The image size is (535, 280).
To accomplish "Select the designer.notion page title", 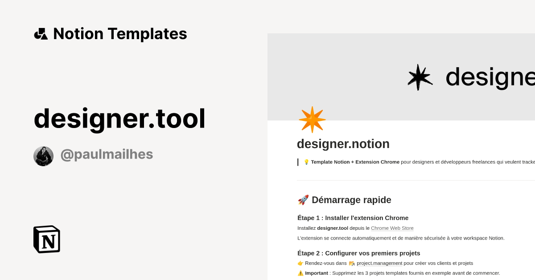I will click(343, 144).
